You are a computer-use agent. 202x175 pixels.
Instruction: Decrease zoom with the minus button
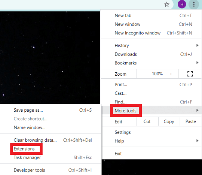click(144, 74)
